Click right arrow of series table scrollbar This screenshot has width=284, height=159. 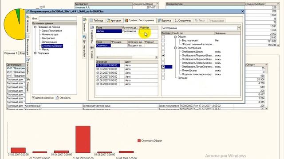click(x=157, y=57)
